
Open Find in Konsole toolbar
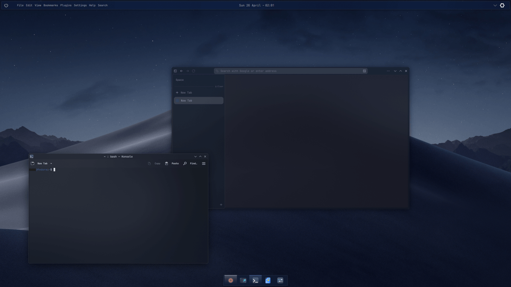191,164
